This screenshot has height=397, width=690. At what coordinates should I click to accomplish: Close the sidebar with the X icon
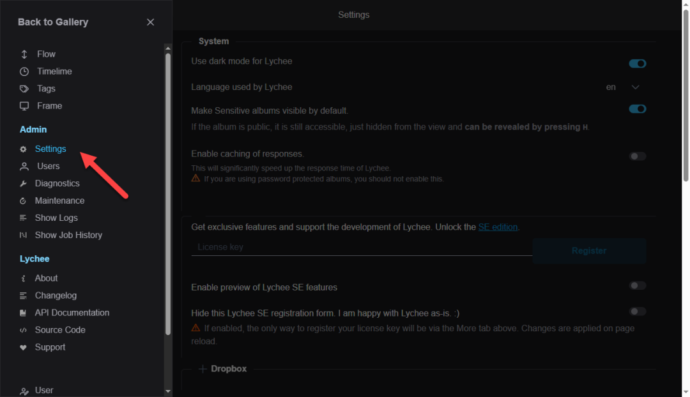pyautogui.click(x=150, y=22)
